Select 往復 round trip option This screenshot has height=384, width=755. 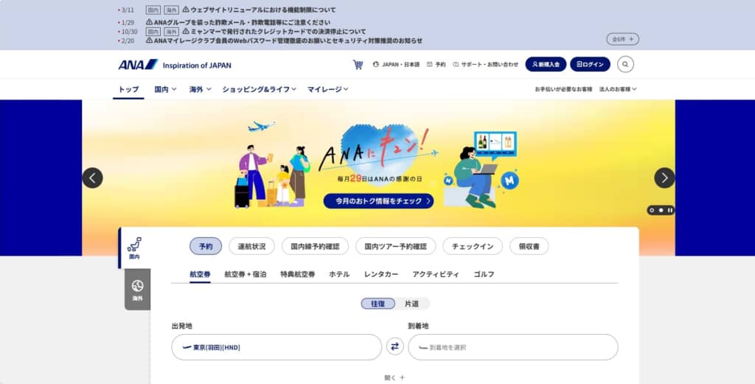click(x=377, y=304)
